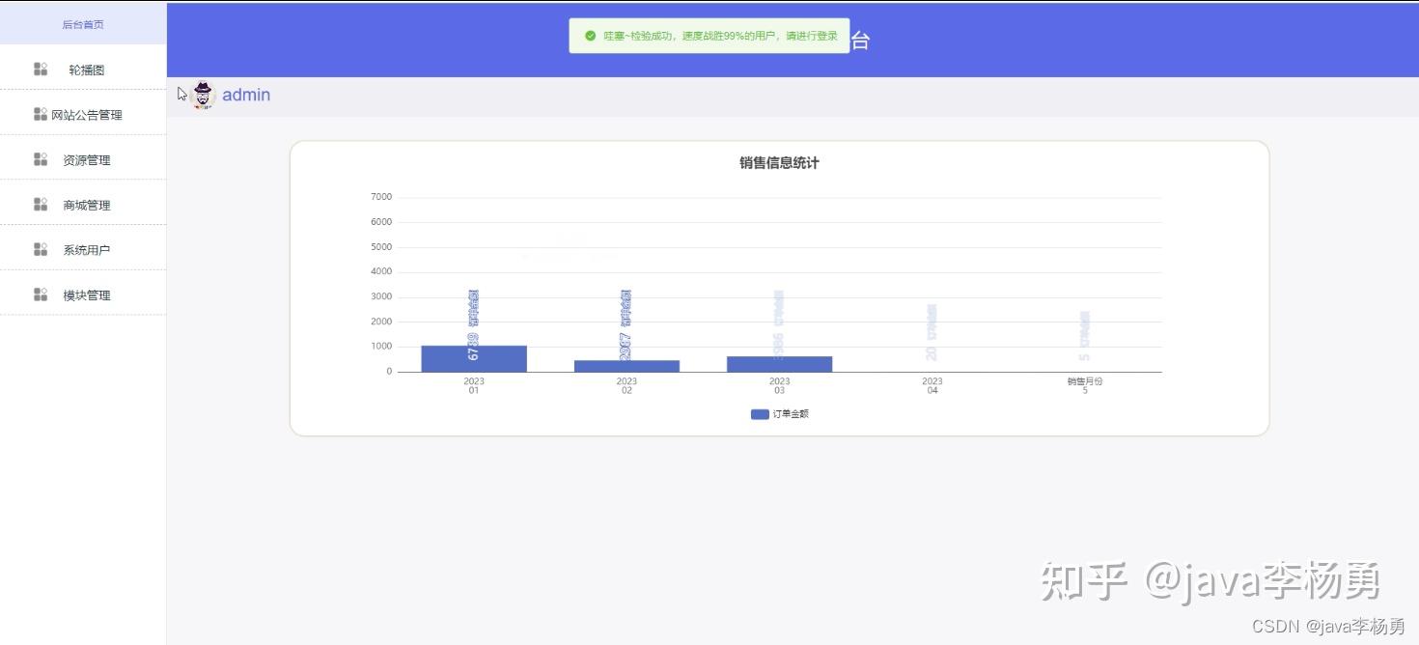1419x645 pixels.
Task: Click the 销售信息统计 chart title
Action: (779, 162)
